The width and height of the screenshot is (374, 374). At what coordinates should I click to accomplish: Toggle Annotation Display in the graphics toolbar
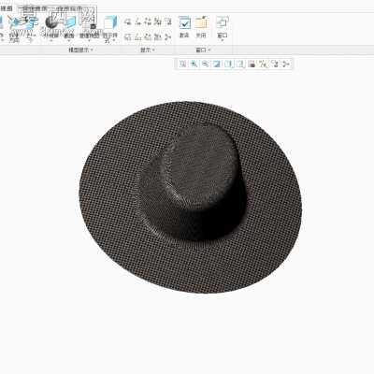275,64
